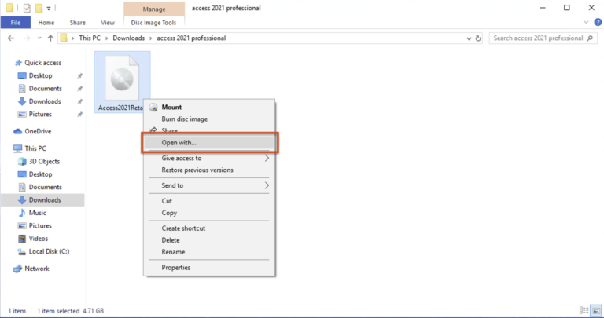Click the search magnifier icon
This screenshot has height=318, width=604.
(x=590, y=38)
